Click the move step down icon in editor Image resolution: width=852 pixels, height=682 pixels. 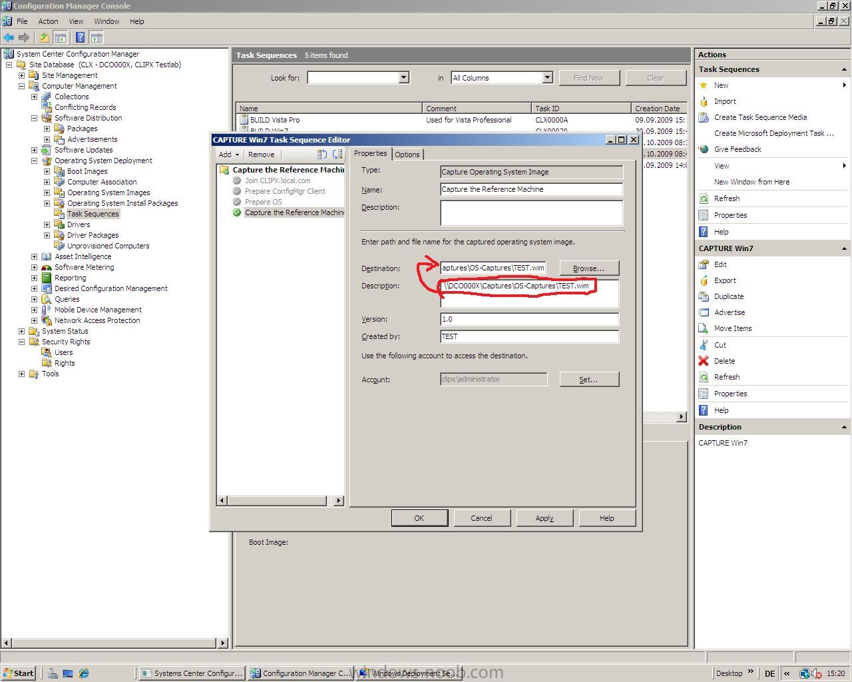click(x=337, y=155)
